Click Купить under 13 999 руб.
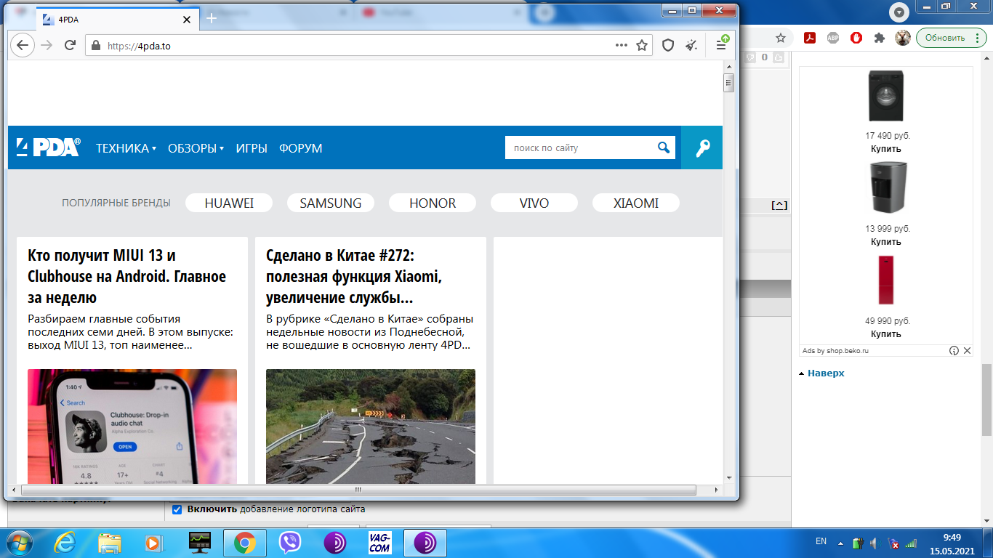Screen dimensions: 993x558 point(885,241)
